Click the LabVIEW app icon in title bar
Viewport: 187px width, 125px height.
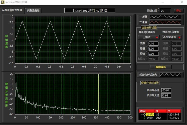[x=3, y=2]
